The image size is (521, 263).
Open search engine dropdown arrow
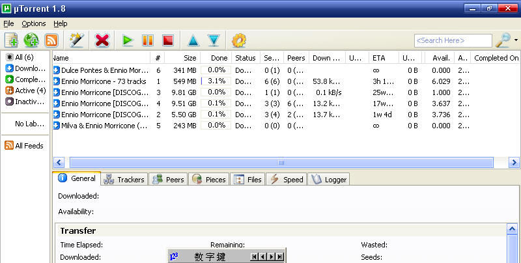516,40
